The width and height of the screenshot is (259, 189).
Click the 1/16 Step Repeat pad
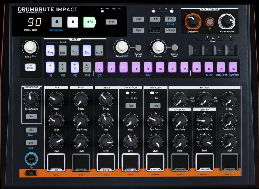coord(219,50)
